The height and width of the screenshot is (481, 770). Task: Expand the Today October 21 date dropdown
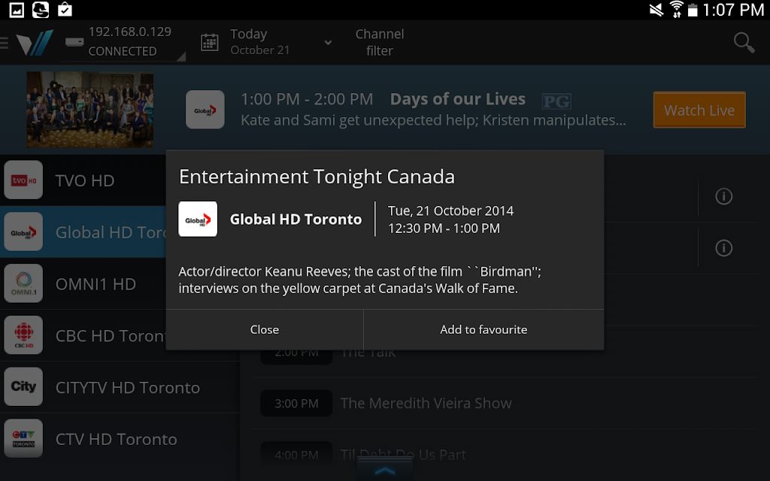(x=327, y=43)
